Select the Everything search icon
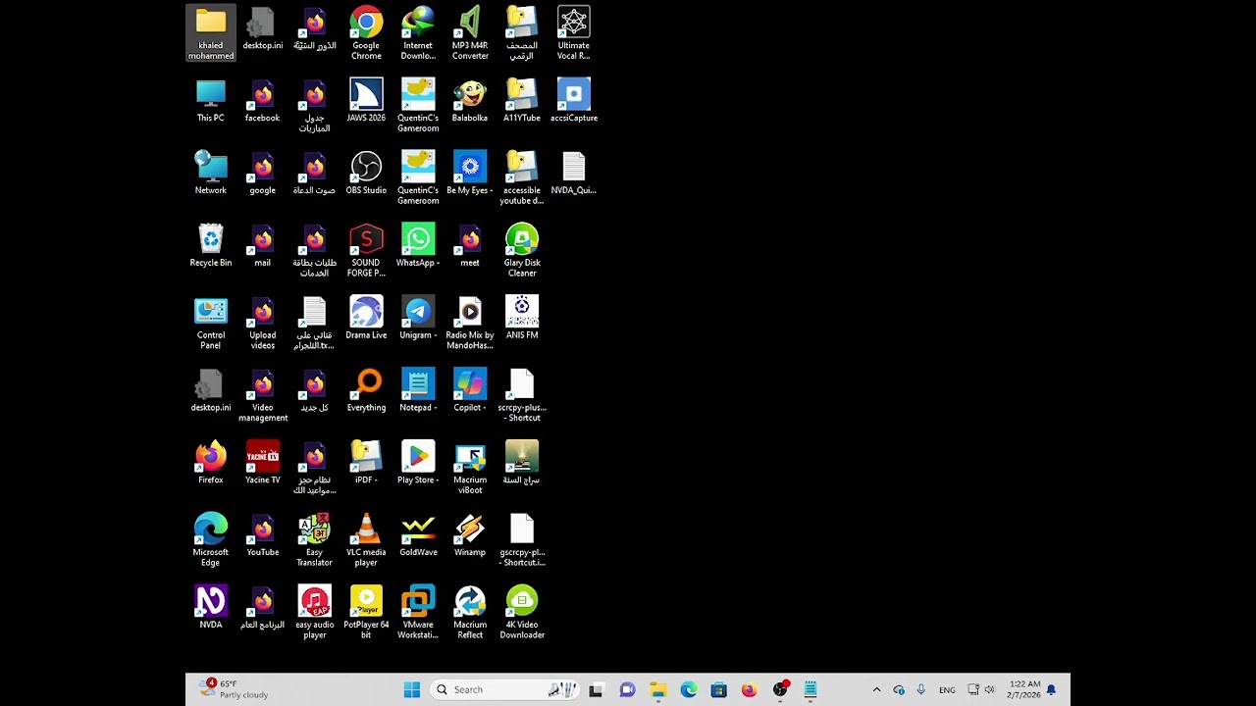1256x706 pixels. pyautogui.click(x=366, y=391)
